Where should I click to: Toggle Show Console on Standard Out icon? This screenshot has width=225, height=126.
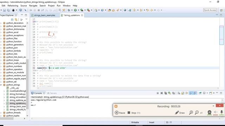click(x=191, y=93)
